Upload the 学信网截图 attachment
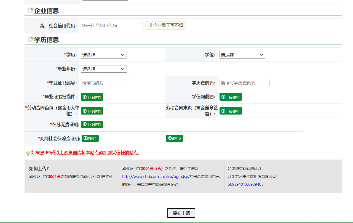This screenshot has width=353, height=223. pyautogui.click(x=231, y=97)
